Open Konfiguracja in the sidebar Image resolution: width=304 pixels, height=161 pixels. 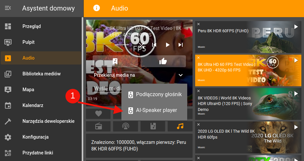point(41,137)
